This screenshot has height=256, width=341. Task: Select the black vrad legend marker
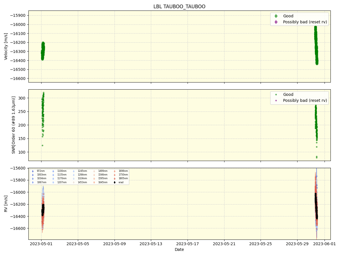coord(115,182)
